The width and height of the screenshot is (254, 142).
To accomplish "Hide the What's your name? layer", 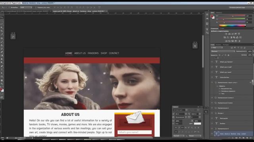I will coord(212,72).
